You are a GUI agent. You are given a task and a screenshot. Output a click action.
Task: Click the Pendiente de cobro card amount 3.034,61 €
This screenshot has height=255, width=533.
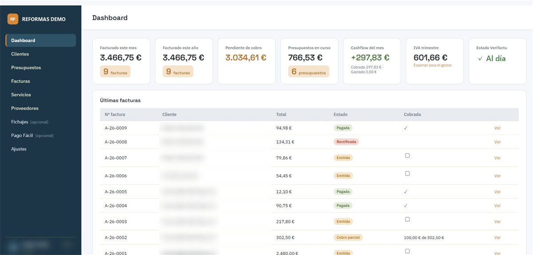coord(246,58)
